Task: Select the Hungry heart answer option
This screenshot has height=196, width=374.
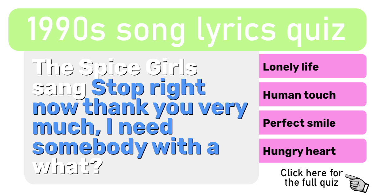Action: (x=313, y=151)
